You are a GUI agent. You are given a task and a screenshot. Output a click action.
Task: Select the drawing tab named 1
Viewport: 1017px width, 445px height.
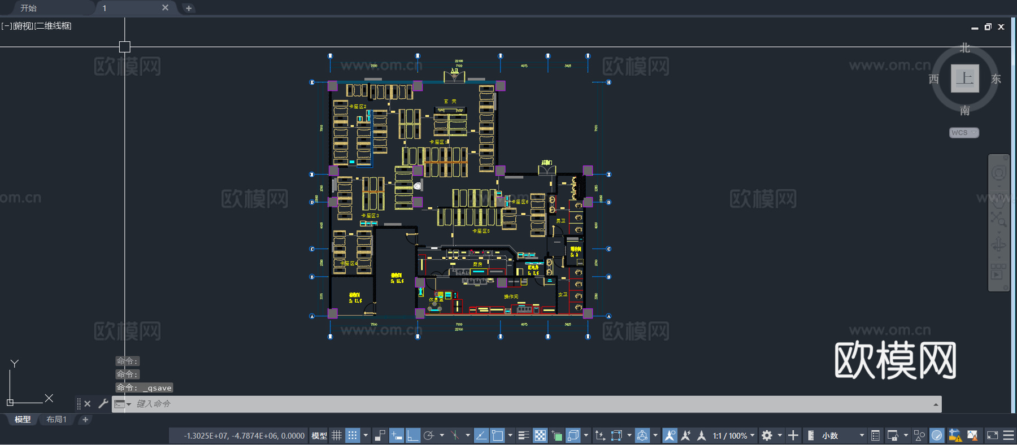105,8
